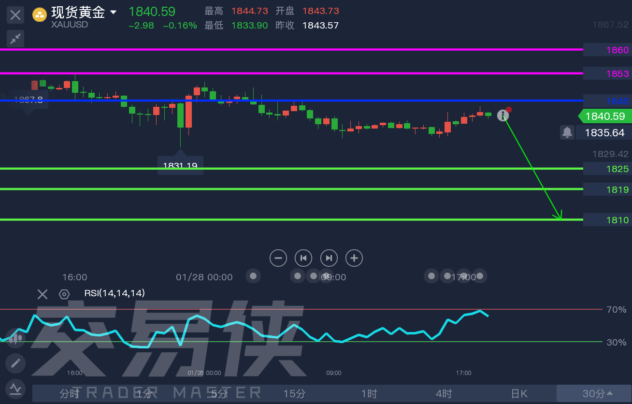632x404 pixels.
Task: Open RSI indicator settings hexagon icon
Action: [64, 294]
